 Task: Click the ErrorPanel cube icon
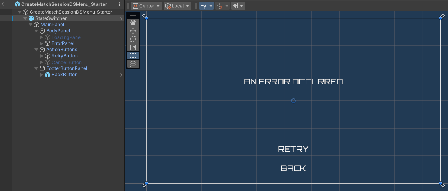pyautogui.click(x=47, y=43)
